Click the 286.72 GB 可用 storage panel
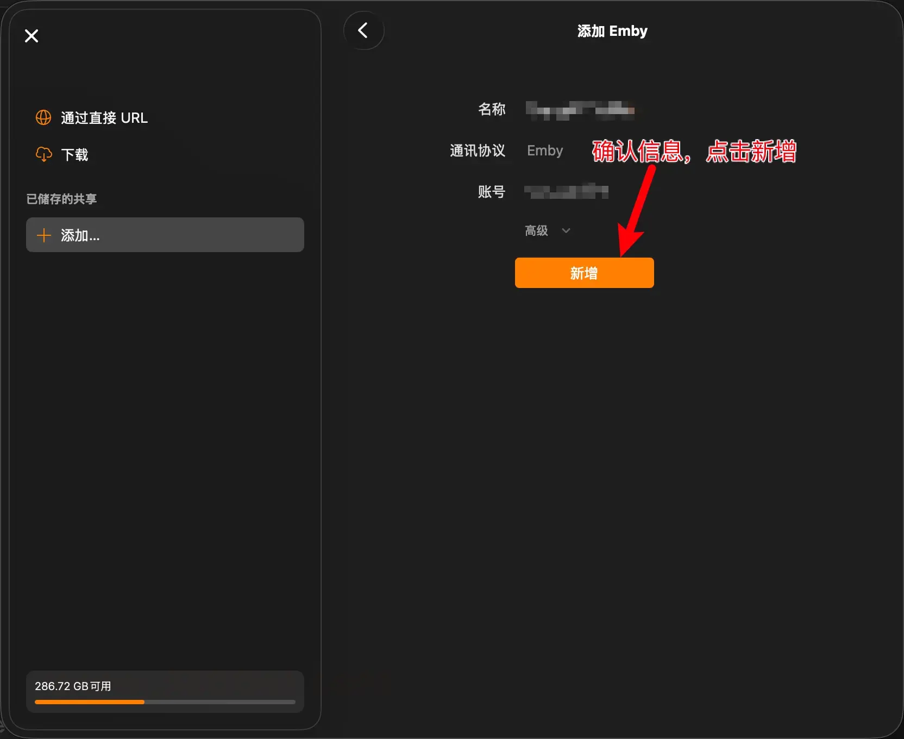The width and height of the screenshot is (904, 739). (165, 691)
